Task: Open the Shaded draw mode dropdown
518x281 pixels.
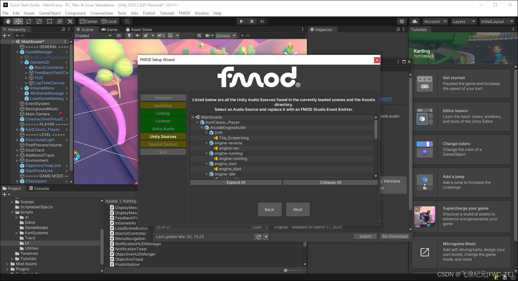Action: click(x=93, y=36)
